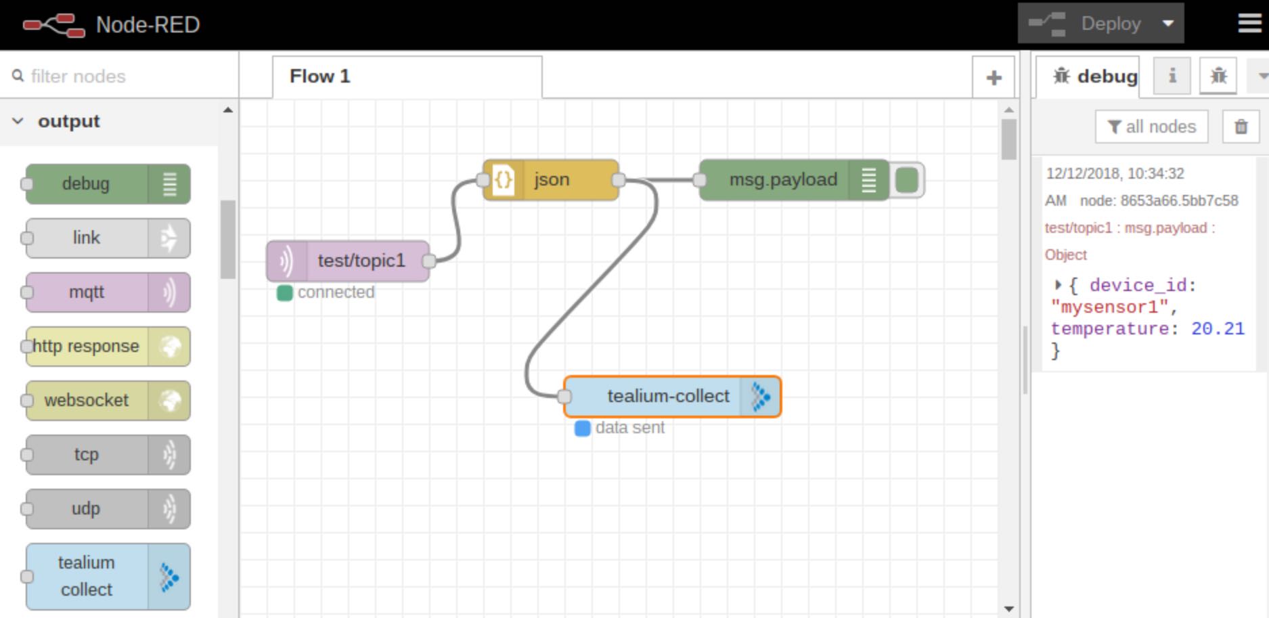This screenshot has height=618, width=1269.
Task: Open the info sidebar tab icon
Action: (1172, 75)
